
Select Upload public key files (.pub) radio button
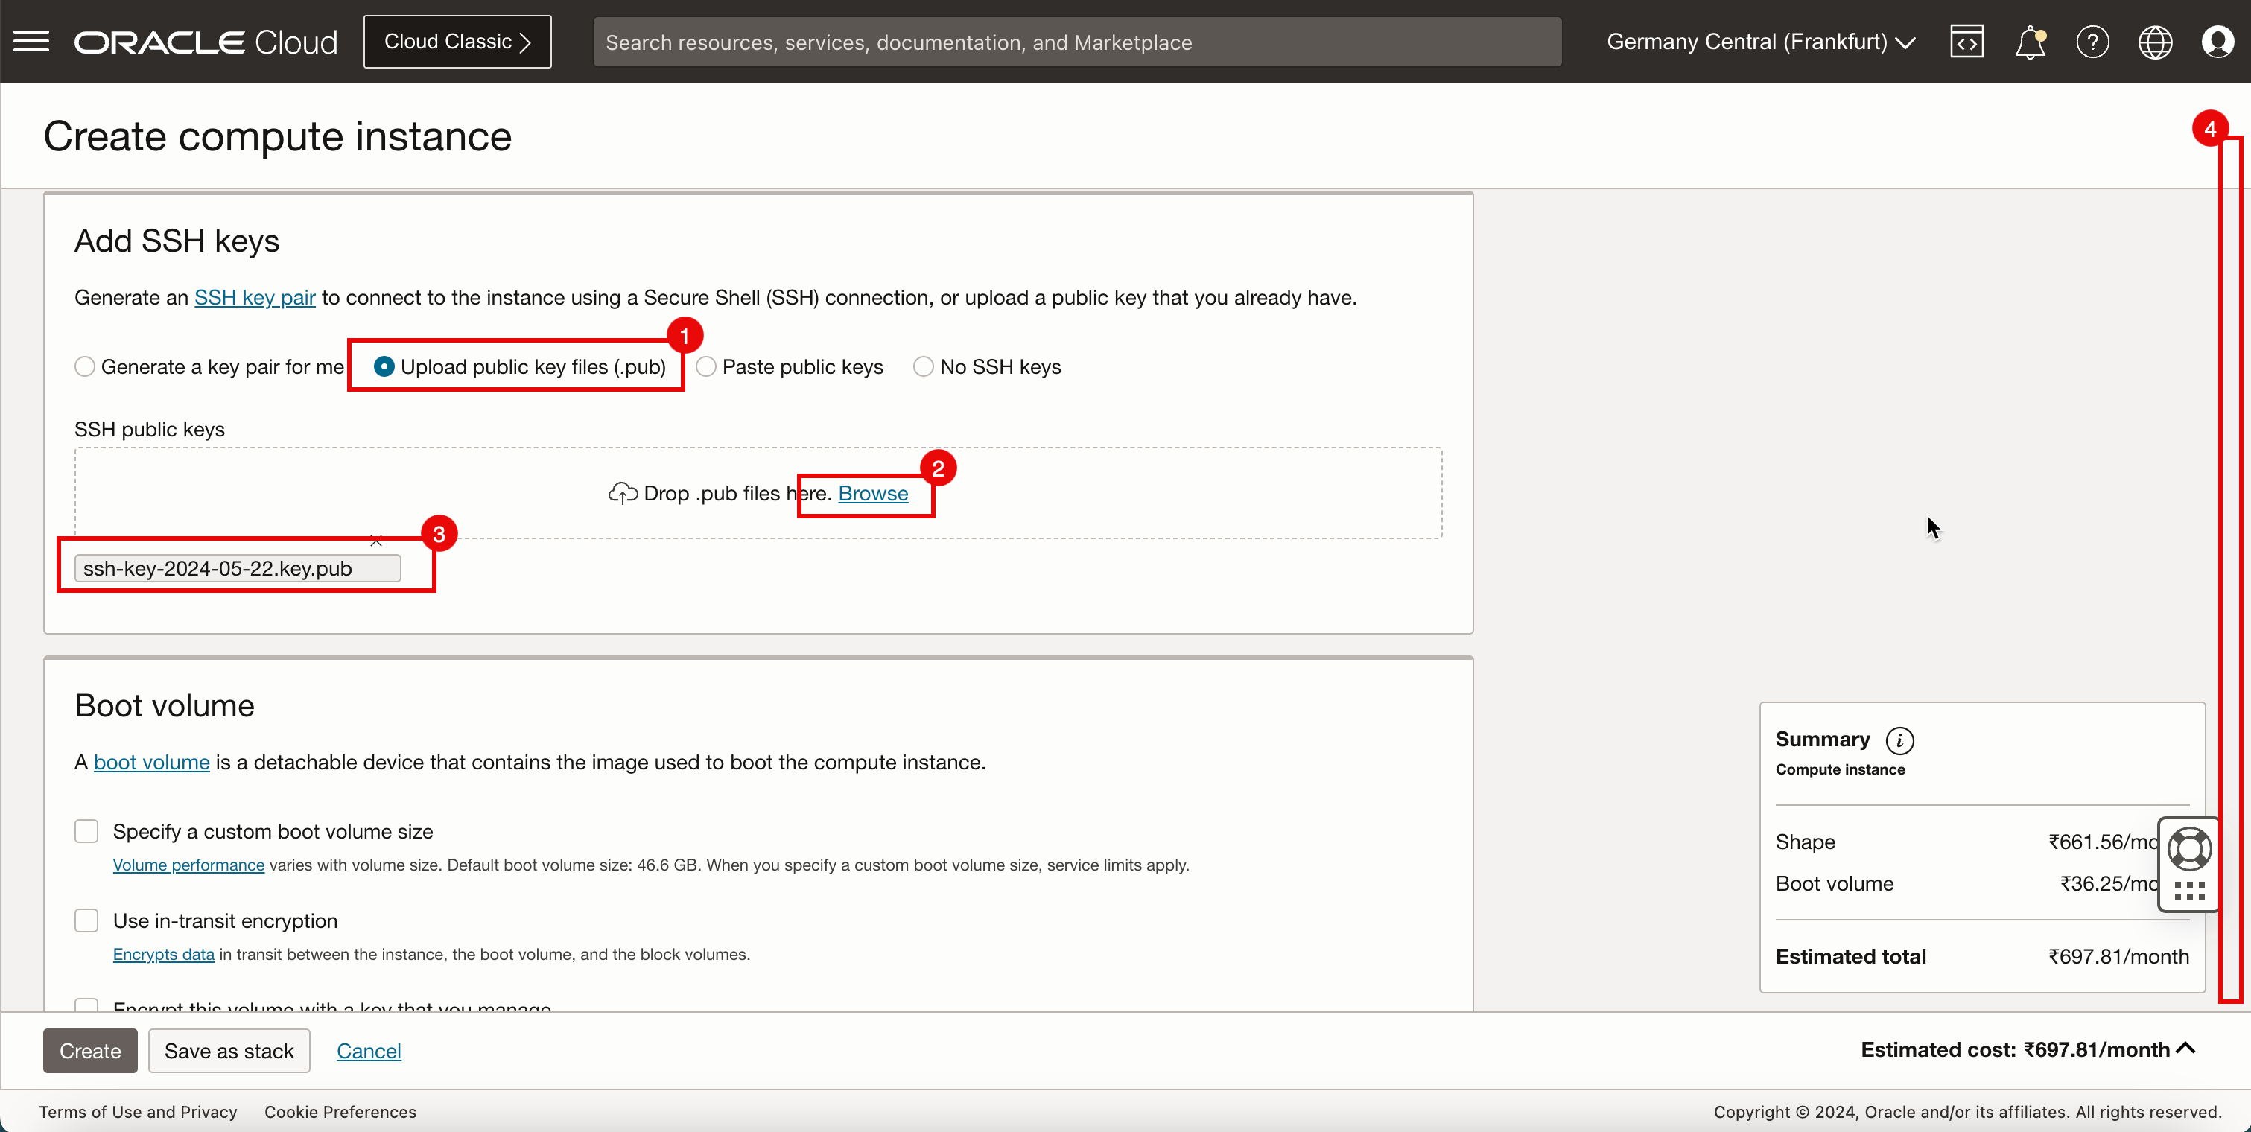[x=383, y=366]
